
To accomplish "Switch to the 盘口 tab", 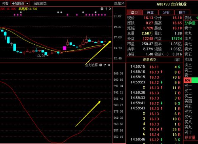I will tap(135, 12).
